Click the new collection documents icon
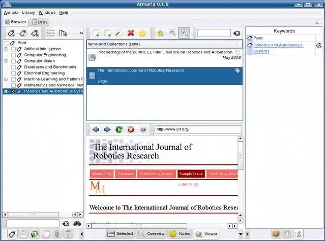The height and width of the screenshot is (241, 325). click(x=107, y=33)
